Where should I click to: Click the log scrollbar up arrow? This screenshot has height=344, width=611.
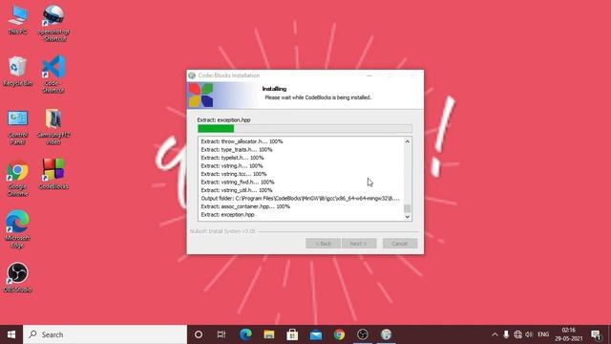pos(408,141)
